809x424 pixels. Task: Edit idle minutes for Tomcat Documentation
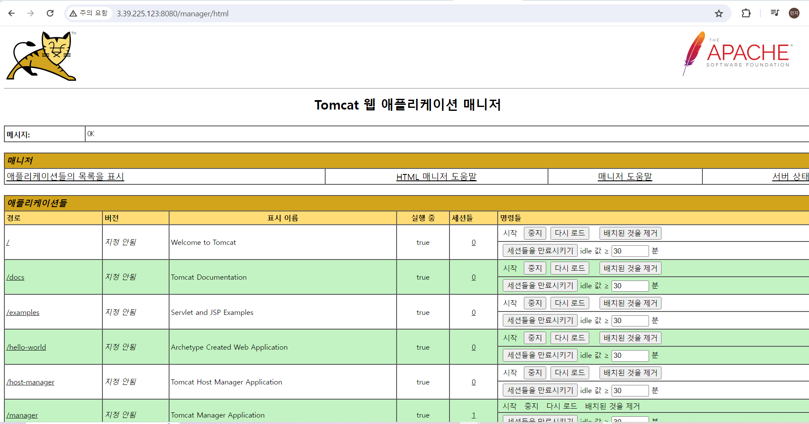pos(630,286)
